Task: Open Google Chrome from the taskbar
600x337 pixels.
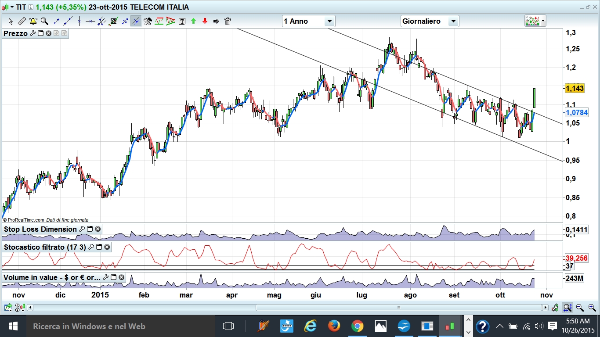Action: 358,326
